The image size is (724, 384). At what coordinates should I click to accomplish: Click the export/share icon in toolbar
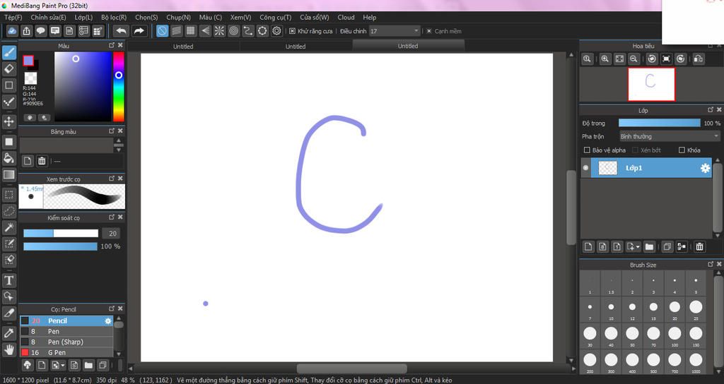pyautogui.click(x=26, y=31)
